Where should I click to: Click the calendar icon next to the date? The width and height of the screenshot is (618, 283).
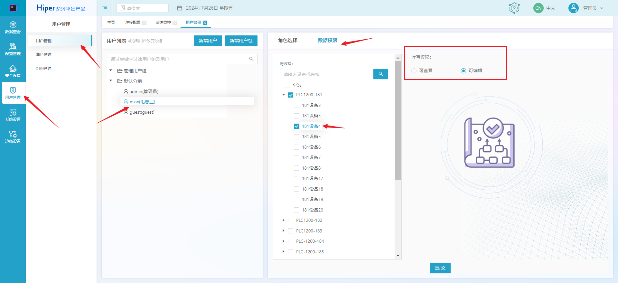click(x=180, y=8)
